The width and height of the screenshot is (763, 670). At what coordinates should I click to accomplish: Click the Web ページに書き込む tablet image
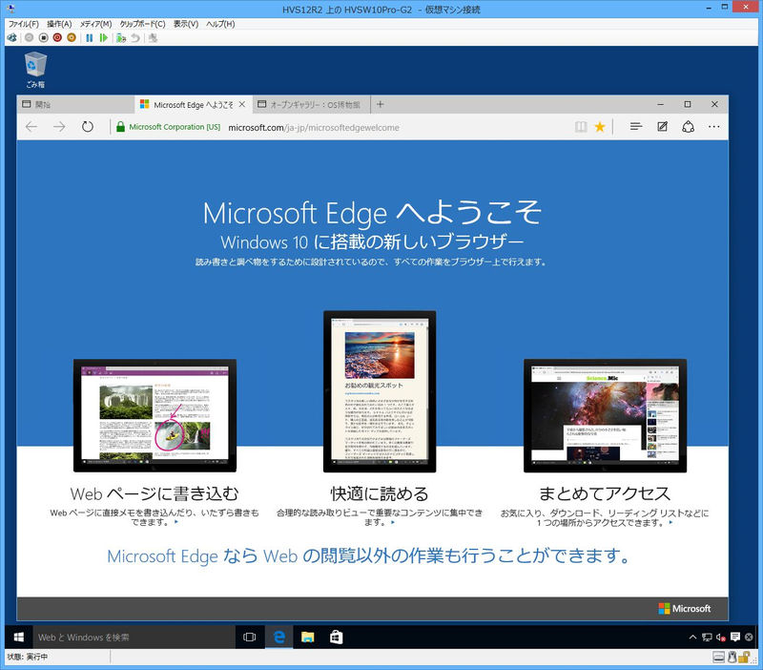155,415
